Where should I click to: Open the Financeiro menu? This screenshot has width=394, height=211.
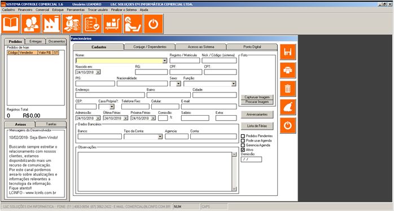pos(25,10)
